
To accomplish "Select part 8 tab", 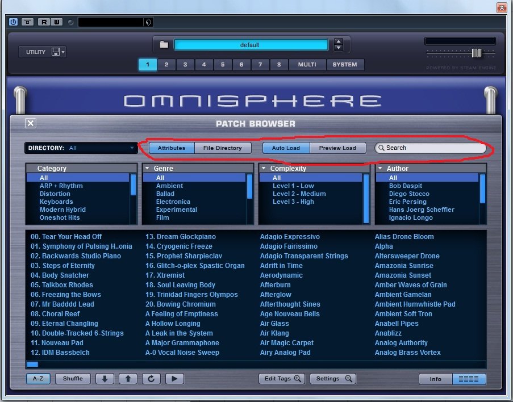I will click(x=279, y=64).
